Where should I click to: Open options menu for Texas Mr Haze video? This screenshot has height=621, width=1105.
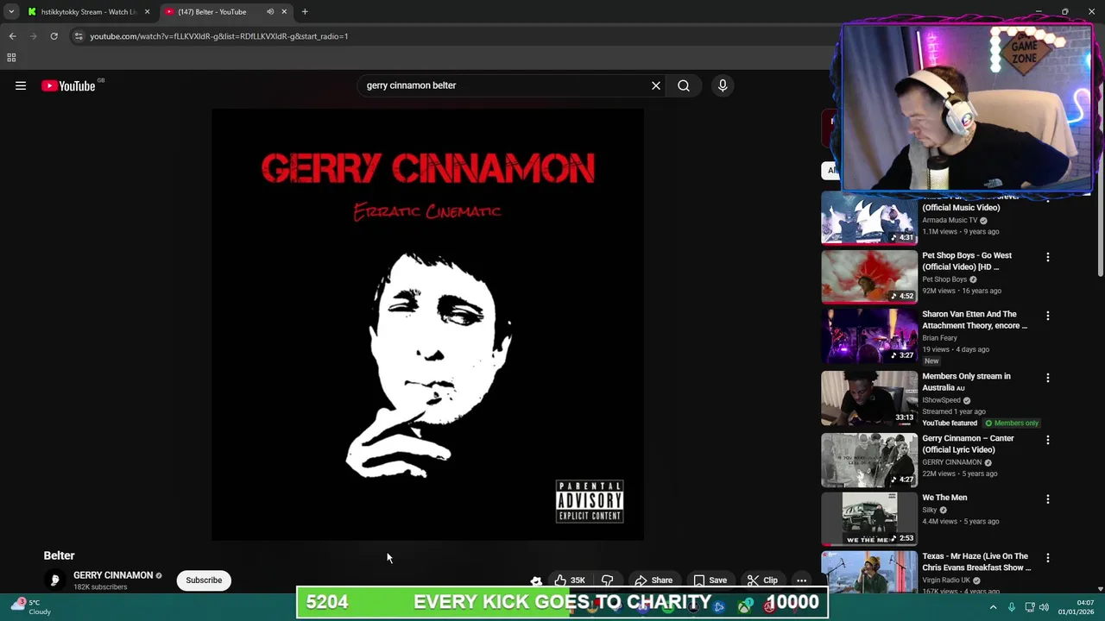pyautogui.click(x=1048, y=558)
